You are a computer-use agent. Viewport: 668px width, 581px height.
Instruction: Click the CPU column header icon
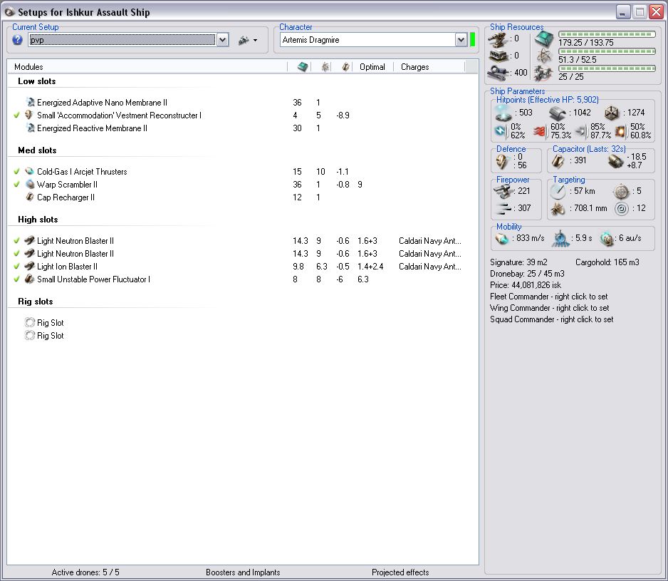tap(303, 67)
